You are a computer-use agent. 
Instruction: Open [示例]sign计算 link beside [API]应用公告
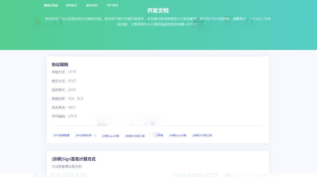(111, 136)
